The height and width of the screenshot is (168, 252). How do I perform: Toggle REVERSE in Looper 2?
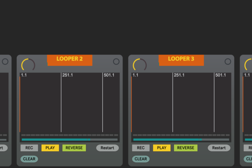click(x=74, y=148)
